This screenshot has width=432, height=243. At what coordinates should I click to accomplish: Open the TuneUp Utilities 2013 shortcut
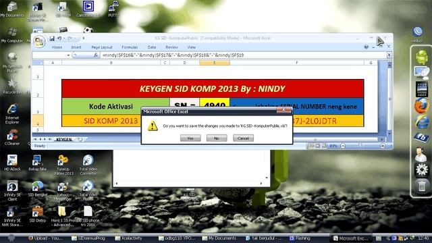click(63, 165)
